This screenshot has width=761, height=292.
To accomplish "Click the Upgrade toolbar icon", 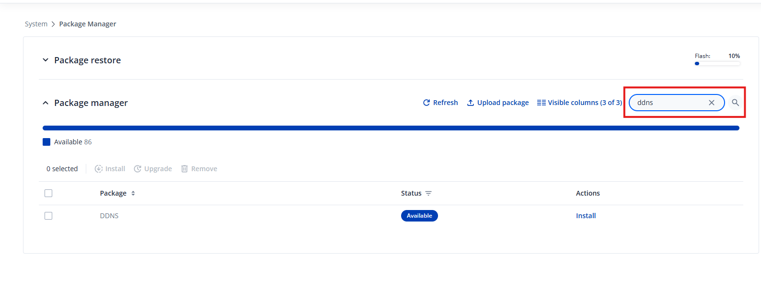I will click(x=138, y=169).
